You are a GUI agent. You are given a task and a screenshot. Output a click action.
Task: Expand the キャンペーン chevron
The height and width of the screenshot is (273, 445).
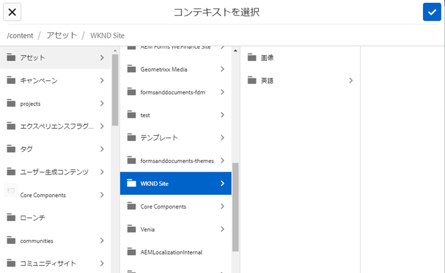[x=102, y=81]
